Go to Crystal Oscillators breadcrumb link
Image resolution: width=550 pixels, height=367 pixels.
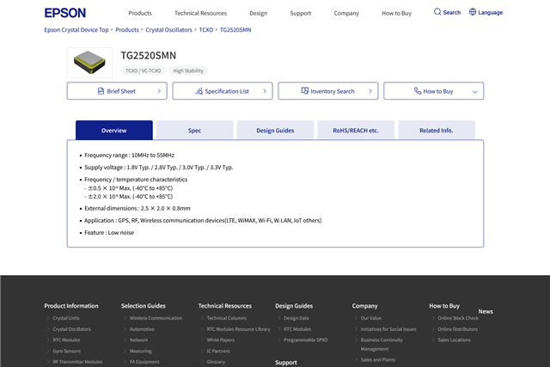[168, 30]
